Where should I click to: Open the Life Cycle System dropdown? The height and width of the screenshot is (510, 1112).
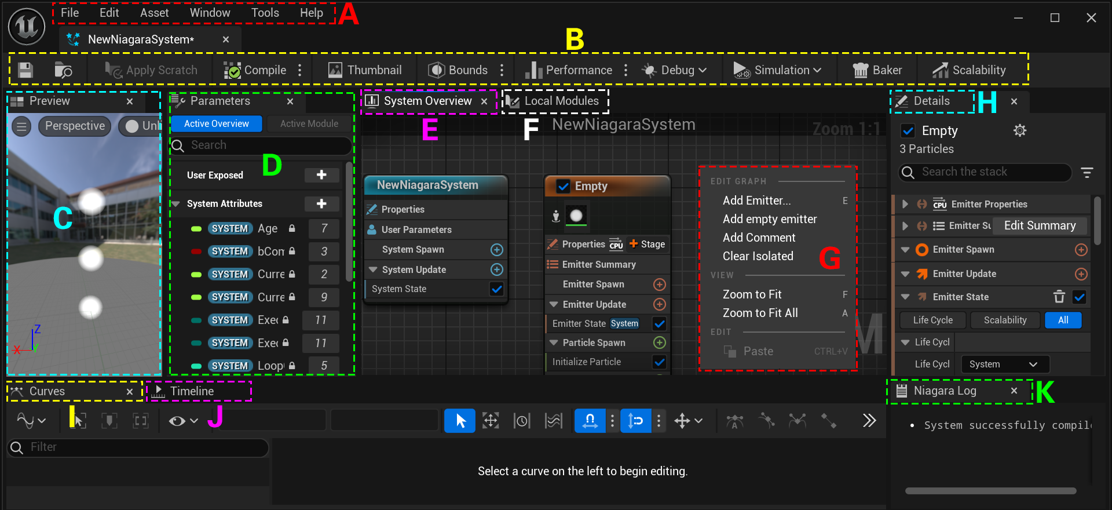pos(1005,364)
